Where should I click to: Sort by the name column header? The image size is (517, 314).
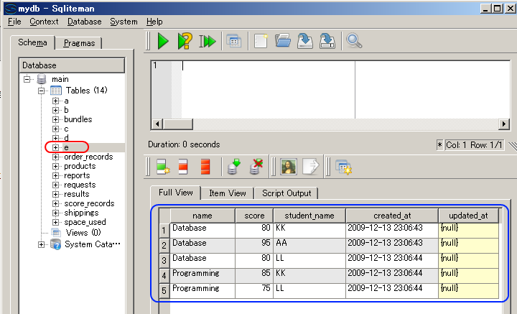(x=202, y=216)
